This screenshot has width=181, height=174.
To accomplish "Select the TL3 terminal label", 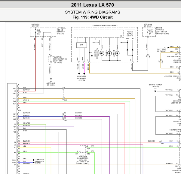I will click(x=15, y=132).
